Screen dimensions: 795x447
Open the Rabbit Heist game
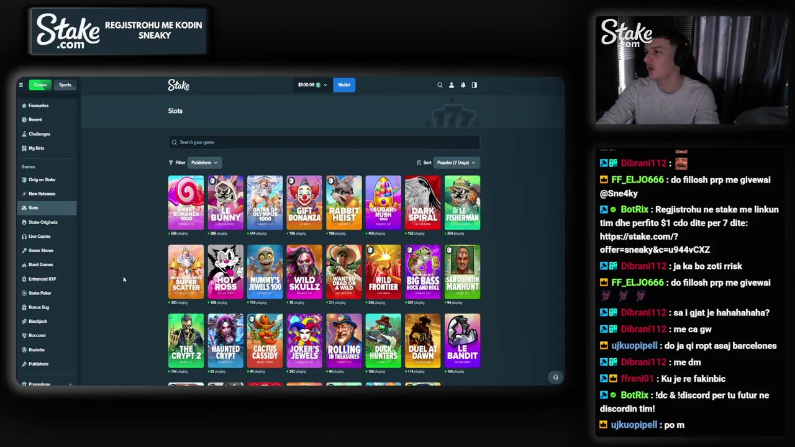pyautogui.click(x=344, y=203)
